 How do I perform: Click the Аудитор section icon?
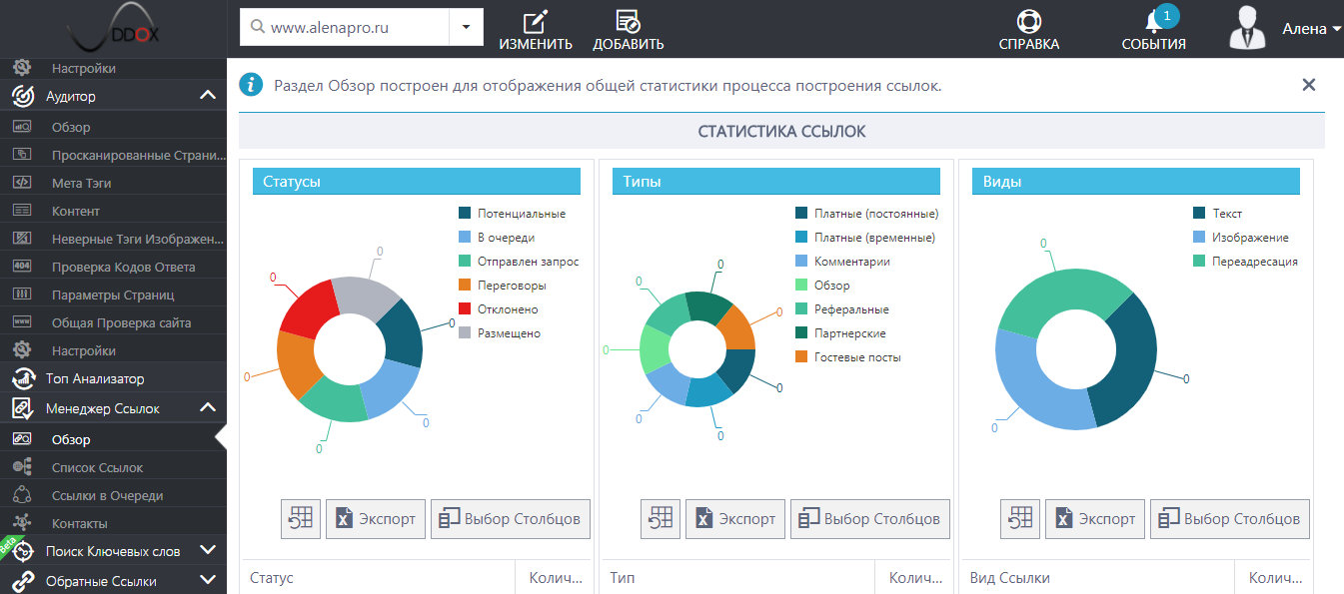pyautogui.click(x=22, y=96)
